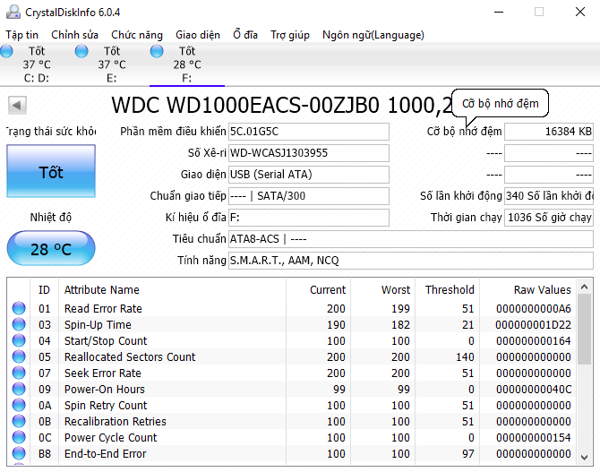
Task: Click the interface field USB (Serial ATA)
Action: 309,175
